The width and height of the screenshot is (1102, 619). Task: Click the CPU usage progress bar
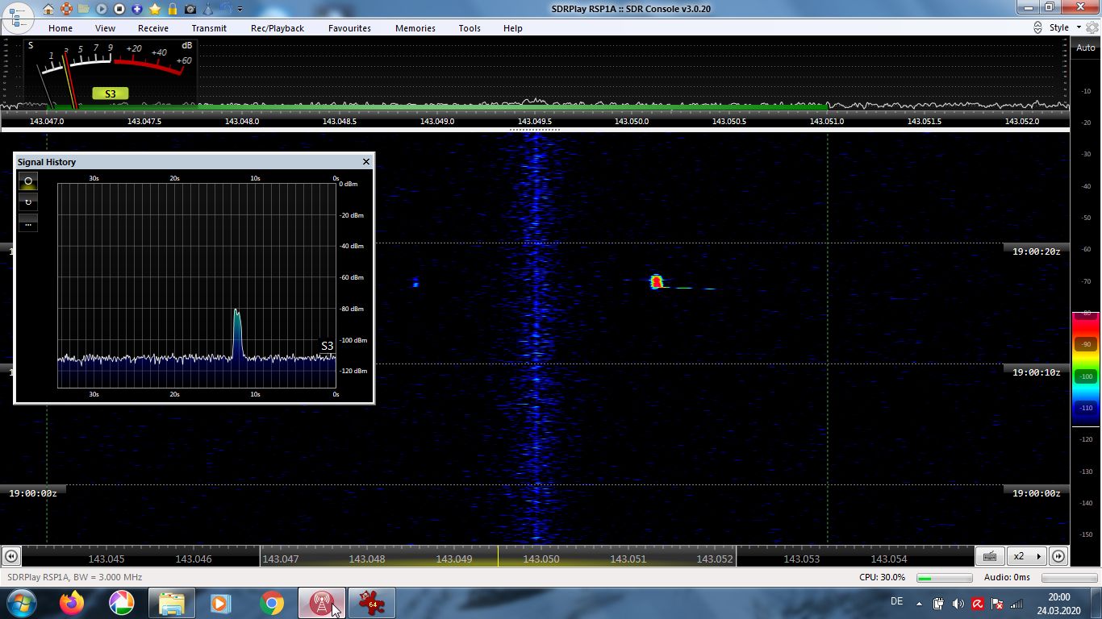click(x=944, y=578)
